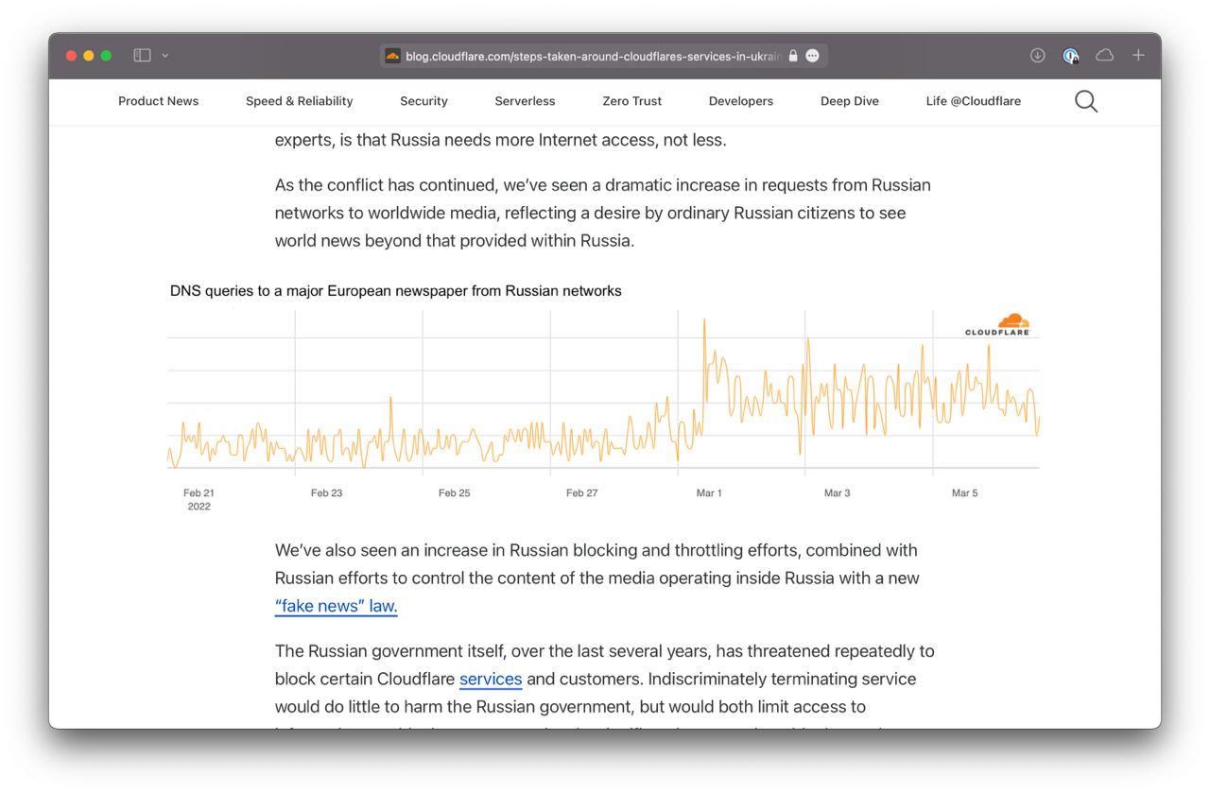Open the blog search magnifier
The height and width of the screenshot is (793, 1210).
pyautogui.click(x=1086, y=101)
